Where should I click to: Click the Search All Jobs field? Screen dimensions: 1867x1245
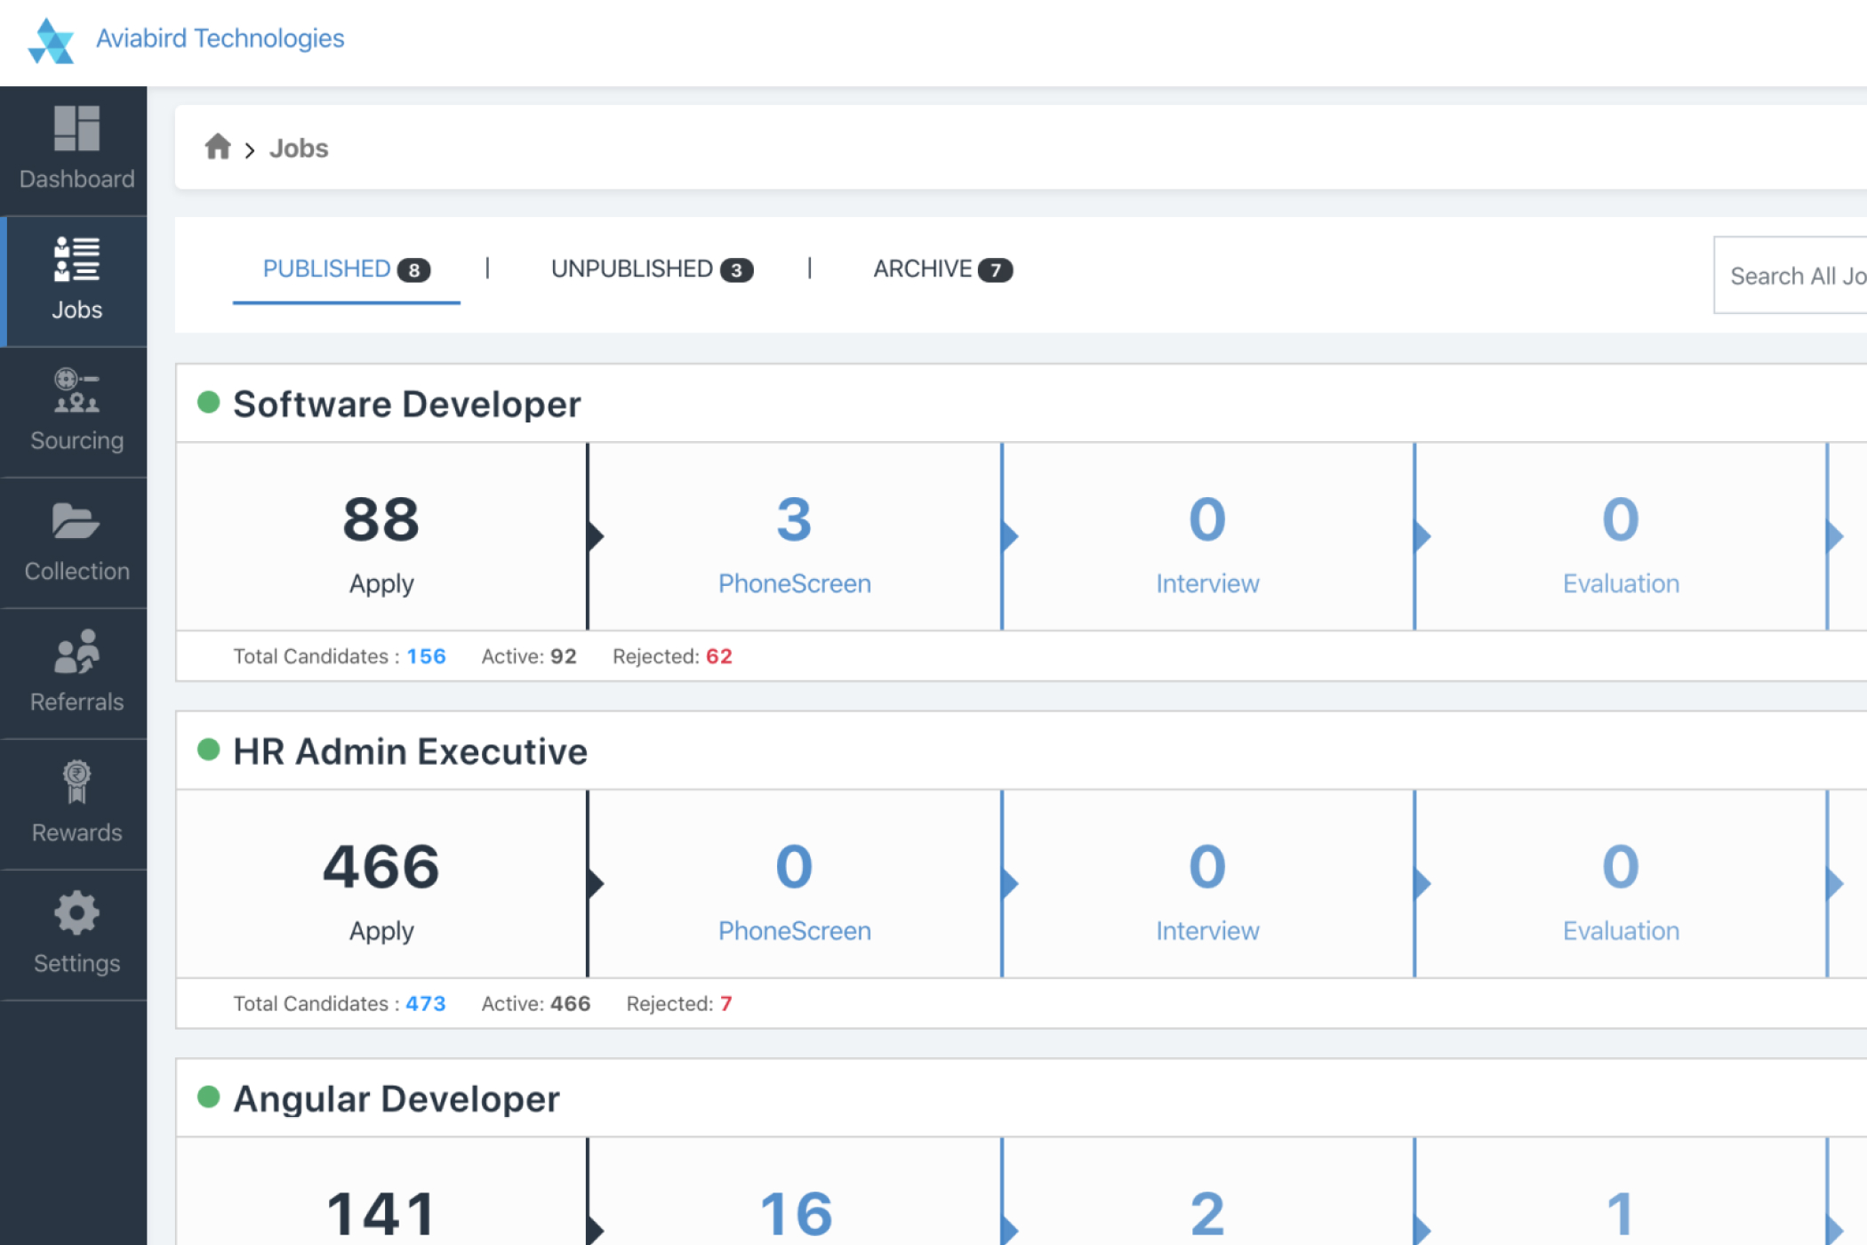point(1791,275)
